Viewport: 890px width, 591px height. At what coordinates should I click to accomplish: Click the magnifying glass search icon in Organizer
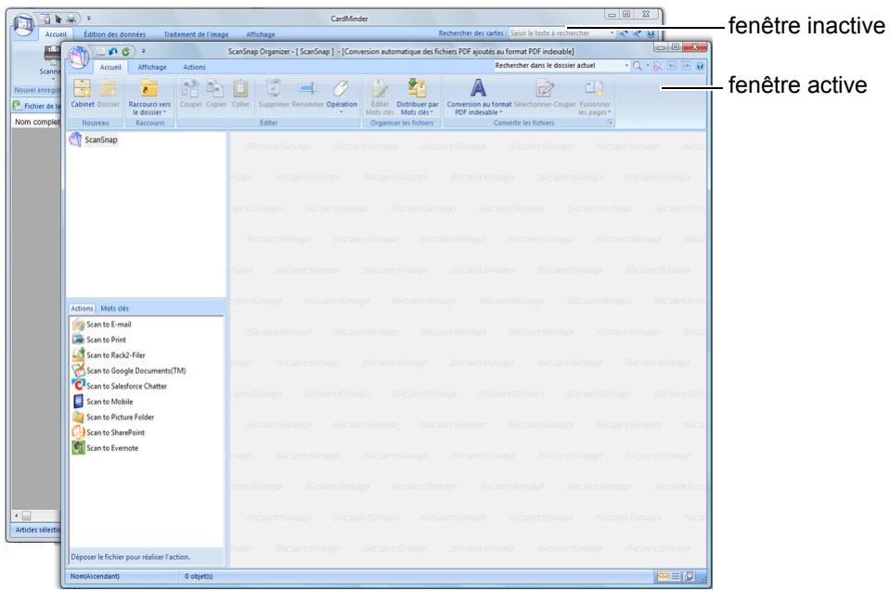pos(638,66)
